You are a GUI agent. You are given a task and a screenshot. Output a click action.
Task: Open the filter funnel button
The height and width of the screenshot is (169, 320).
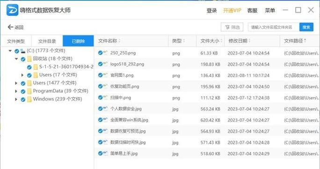[232, 27]
